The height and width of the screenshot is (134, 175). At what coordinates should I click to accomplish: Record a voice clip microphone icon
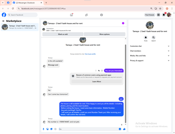[x=43, y=129]
